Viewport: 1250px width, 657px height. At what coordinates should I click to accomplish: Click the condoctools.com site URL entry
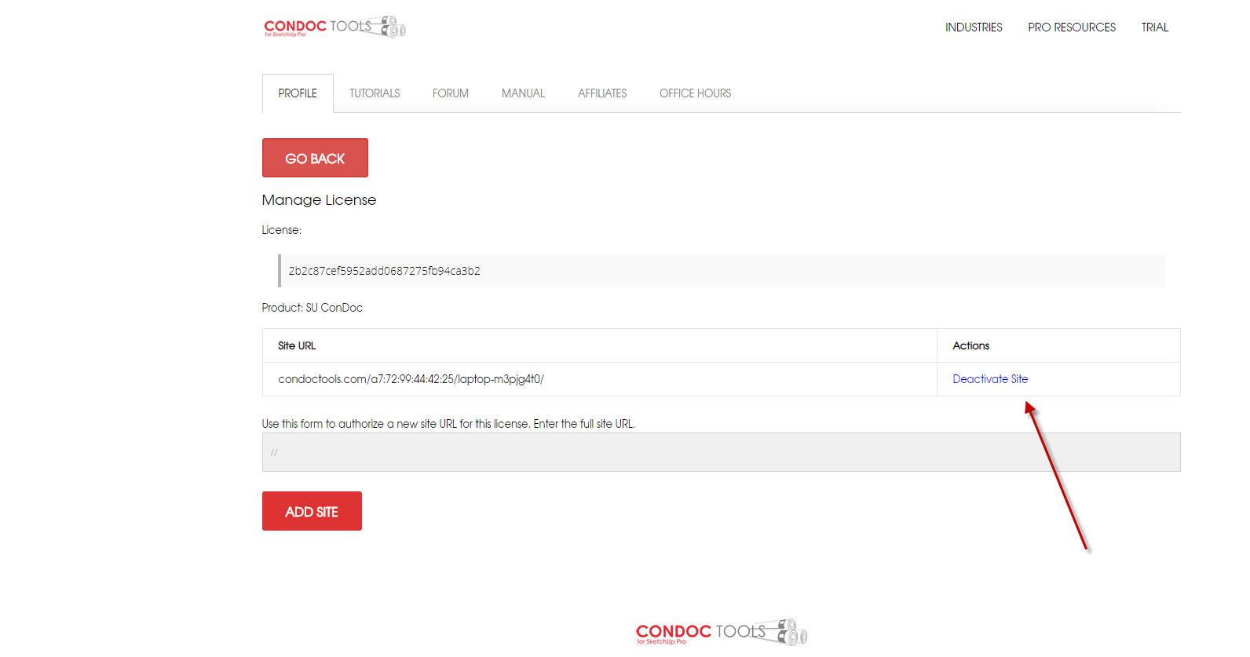pos(411,379)
